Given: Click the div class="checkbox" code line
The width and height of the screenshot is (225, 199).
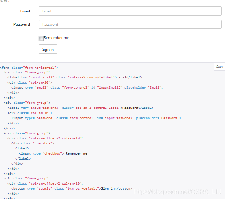Looking at the screenshot, I should pyautogui.click(x=33, y=144).
